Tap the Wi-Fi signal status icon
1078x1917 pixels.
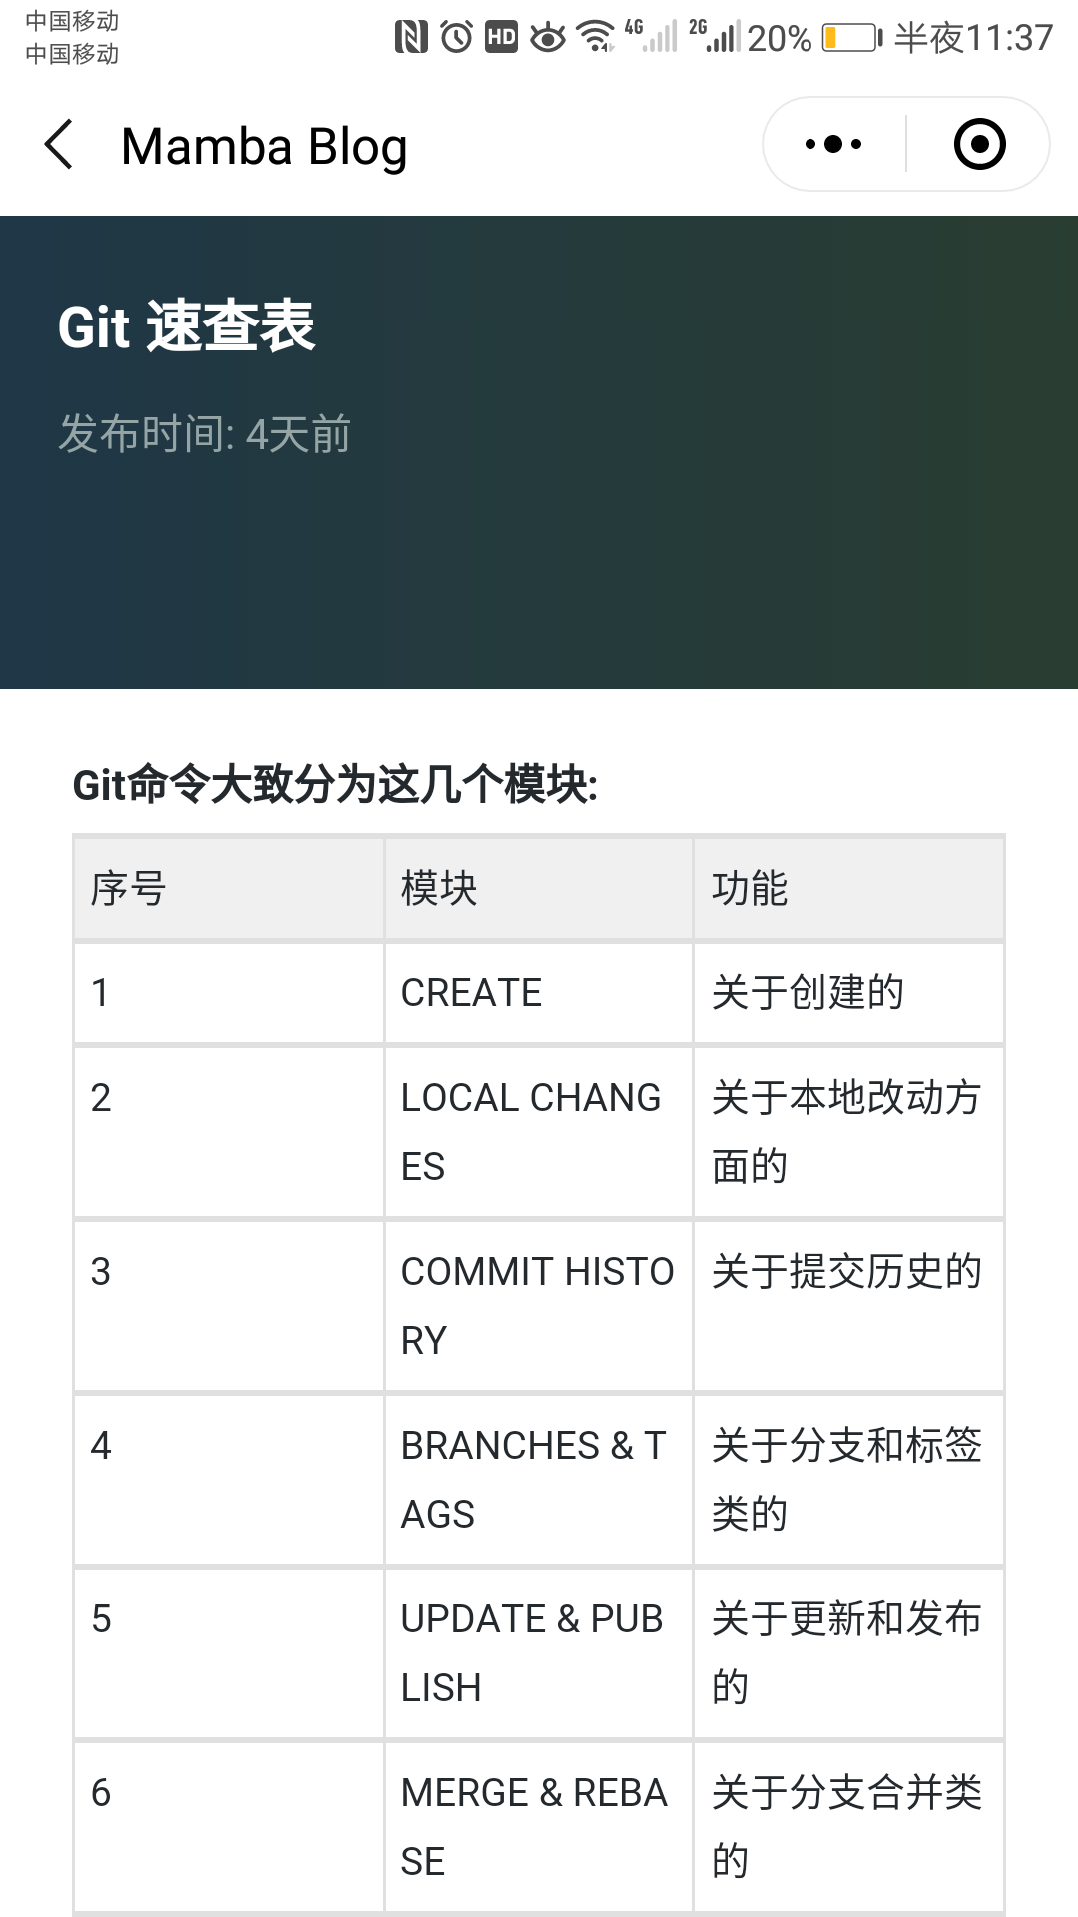596,37
